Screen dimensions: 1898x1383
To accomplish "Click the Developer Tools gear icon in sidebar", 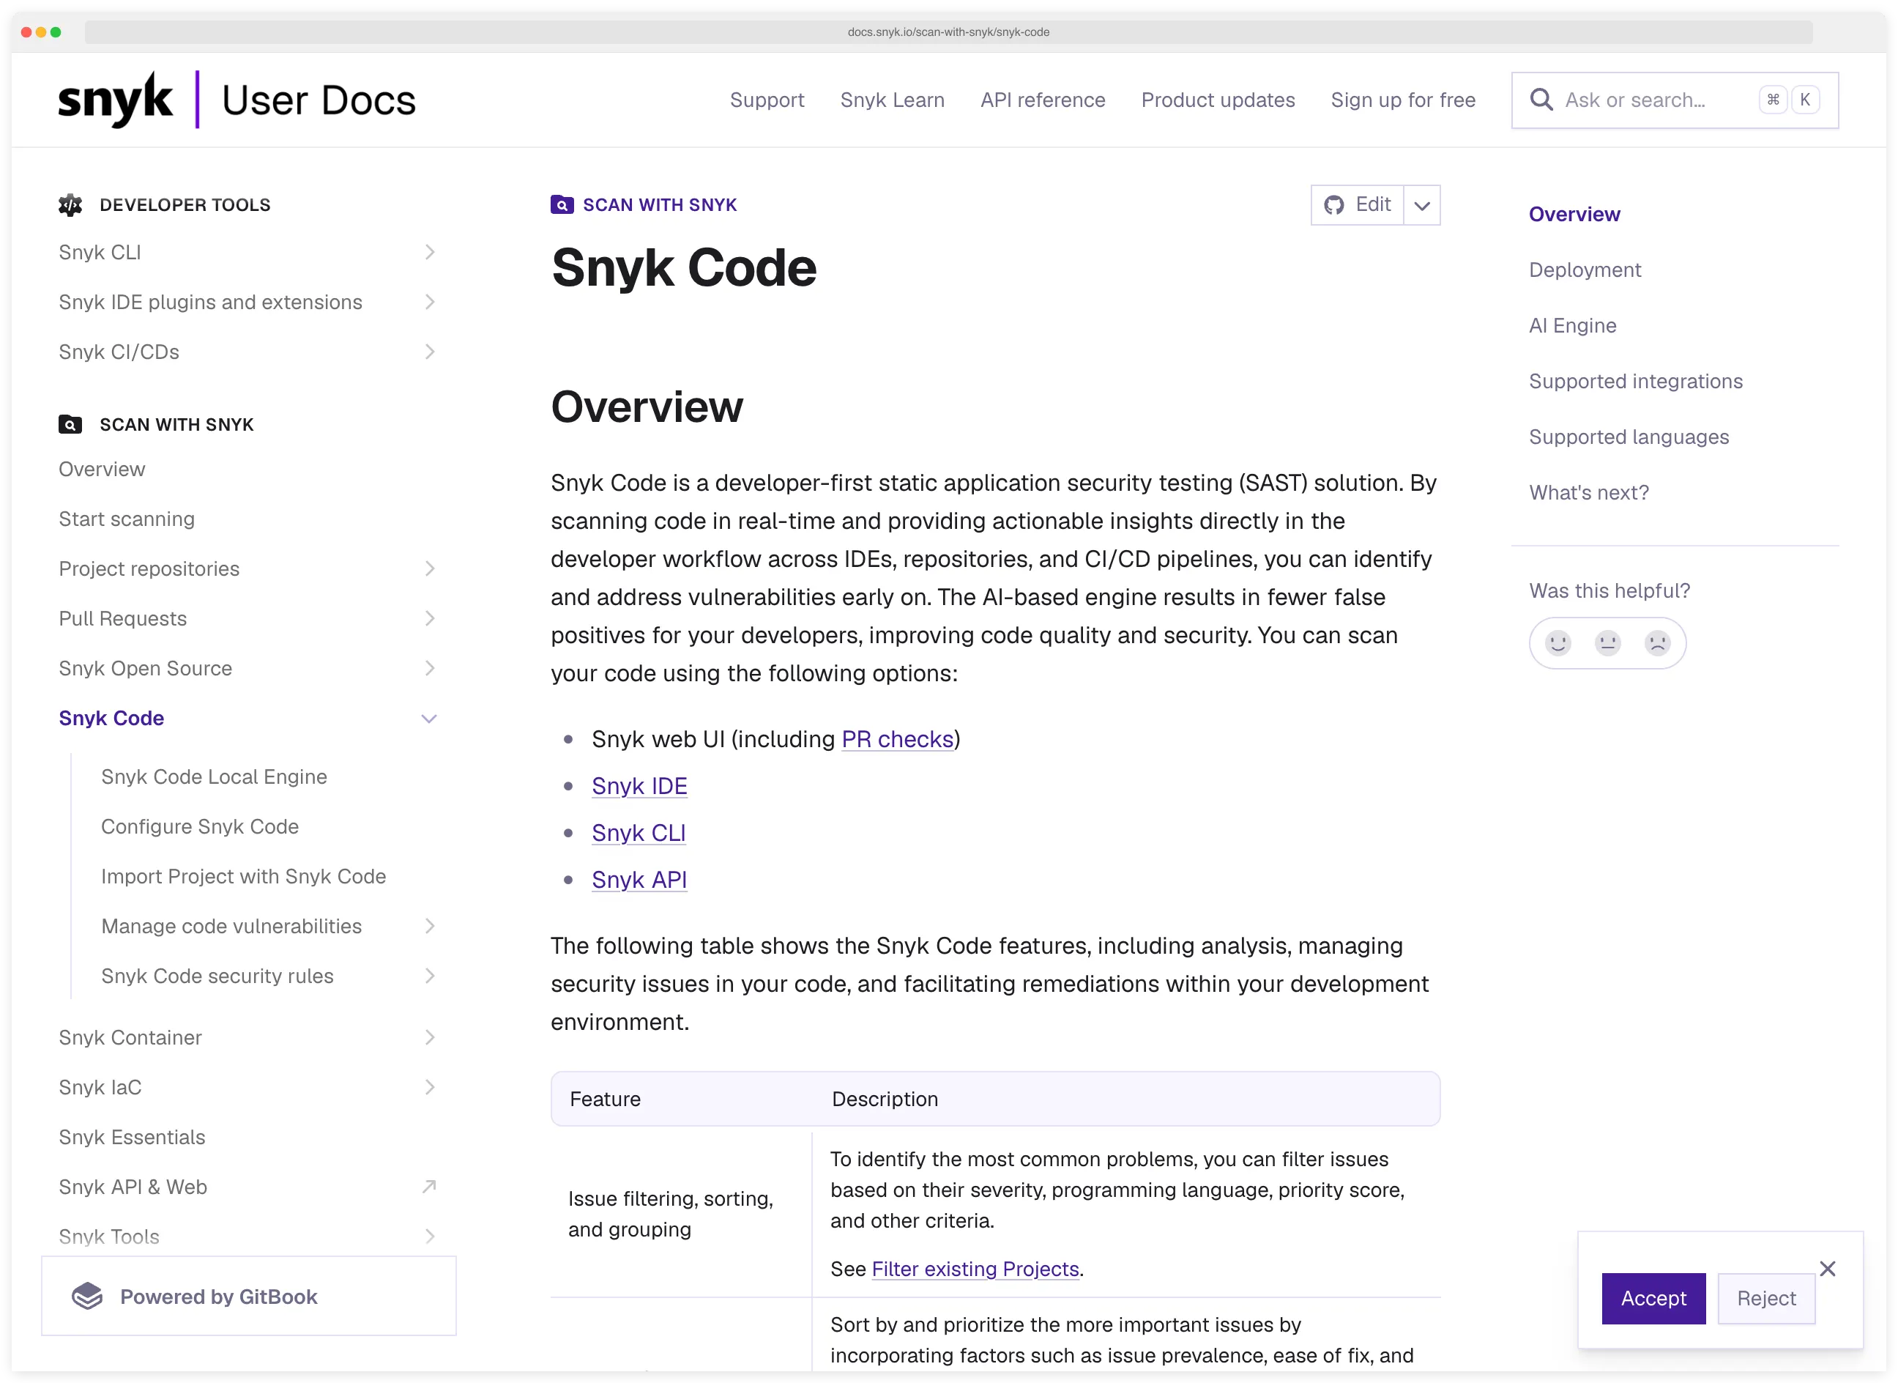I will [x=70, y=204].
